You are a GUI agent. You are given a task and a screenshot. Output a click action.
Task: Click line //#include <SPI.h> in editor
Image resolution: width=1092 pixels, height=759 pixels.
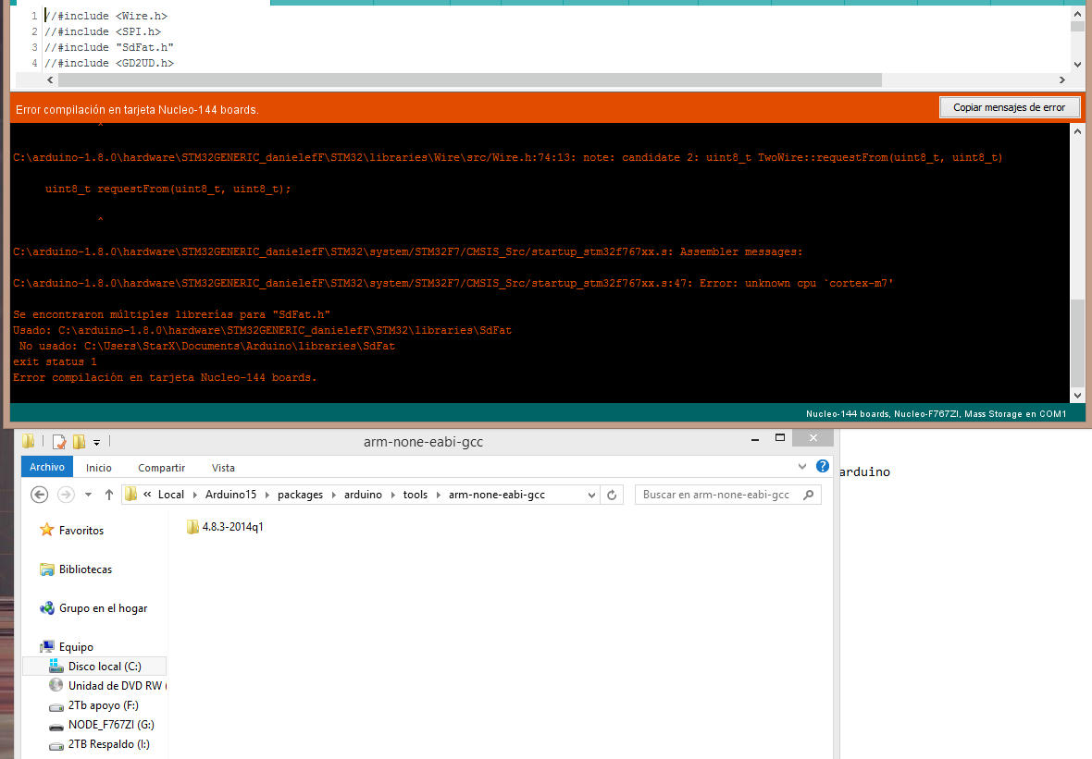tap(103, 31)
